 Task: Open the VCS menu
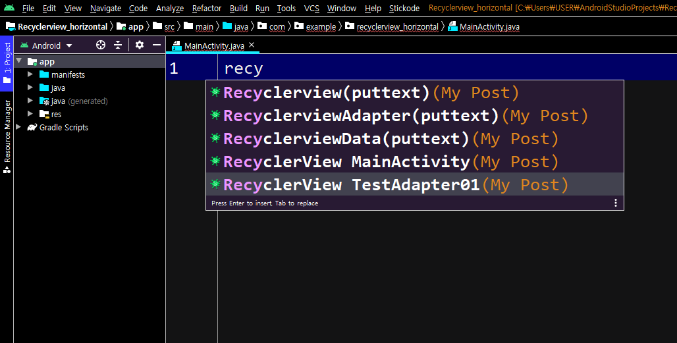(311, 8)
